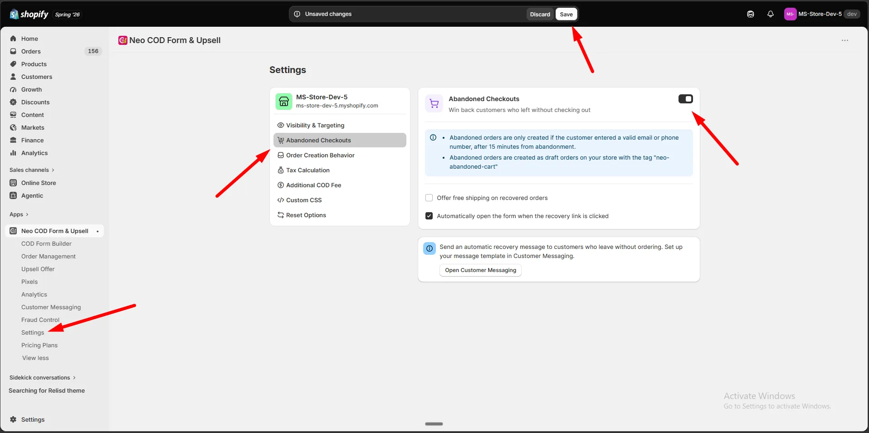The width and height of the screenshot is (869, 433).
Task: Click the Shopify logo
Action: tap(29, 14)
